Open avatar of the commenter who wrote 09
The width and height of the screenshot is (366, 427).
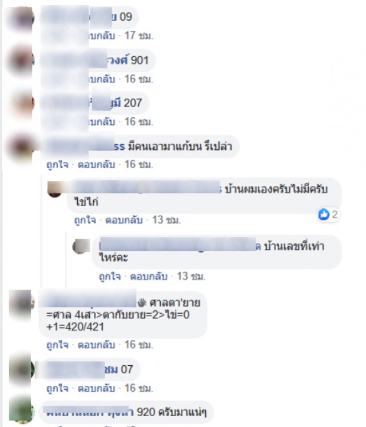point(21,18)
